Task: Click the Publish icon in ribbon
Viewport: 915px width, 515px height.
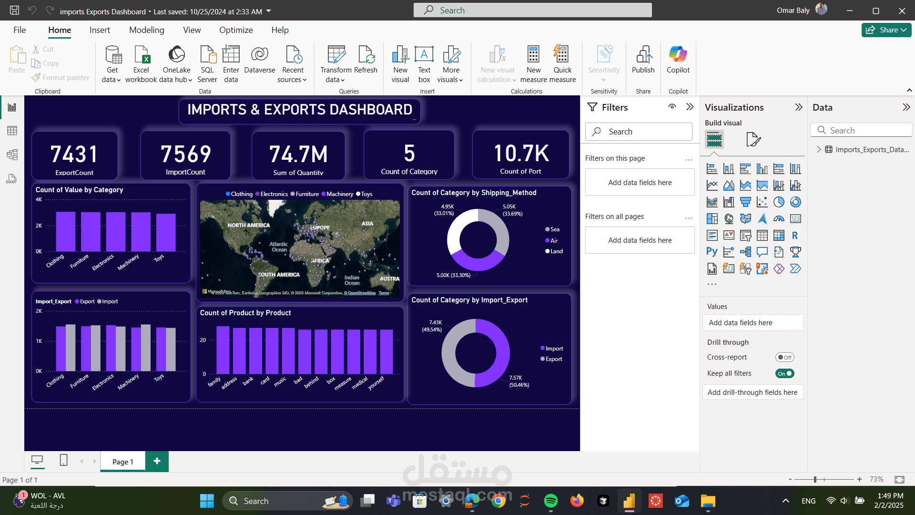Action: [643, 55]
